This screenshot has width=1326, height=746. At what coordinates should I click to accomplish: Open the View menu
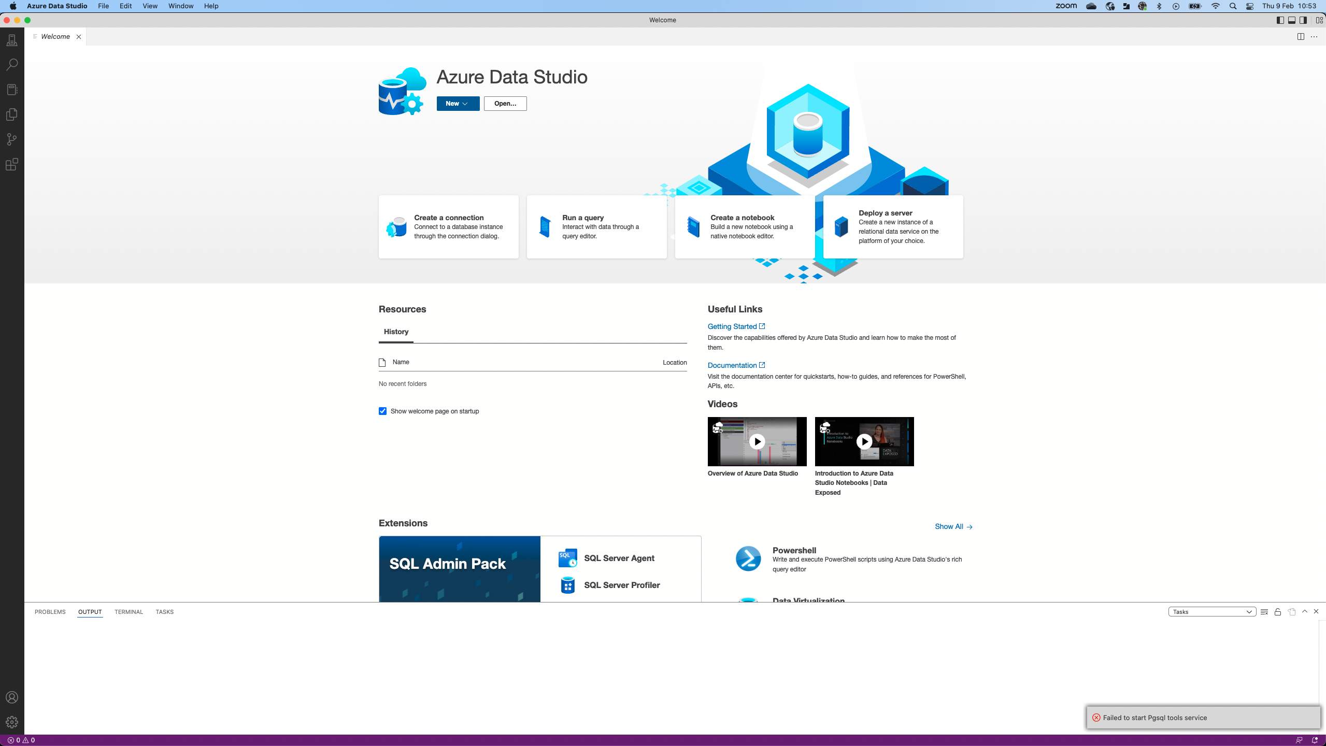click(x=150, y=6)
